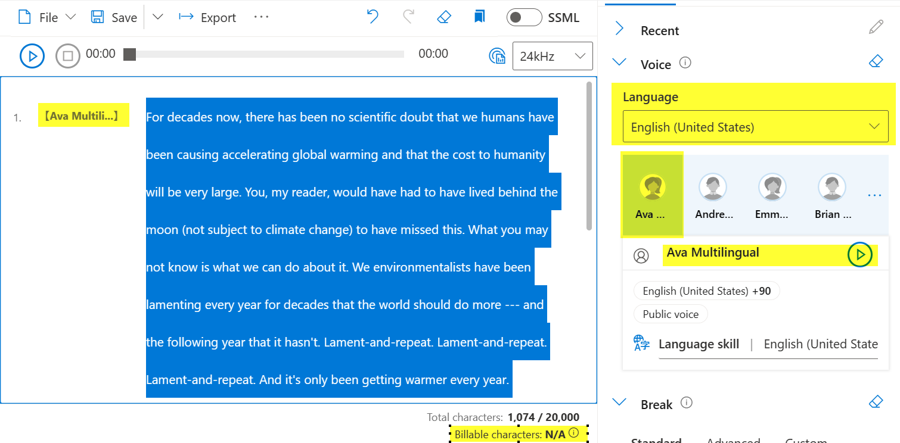Click the eraser icon for Break section
Image resolution: width=900 pixels, height=443 pixels.
876,402
